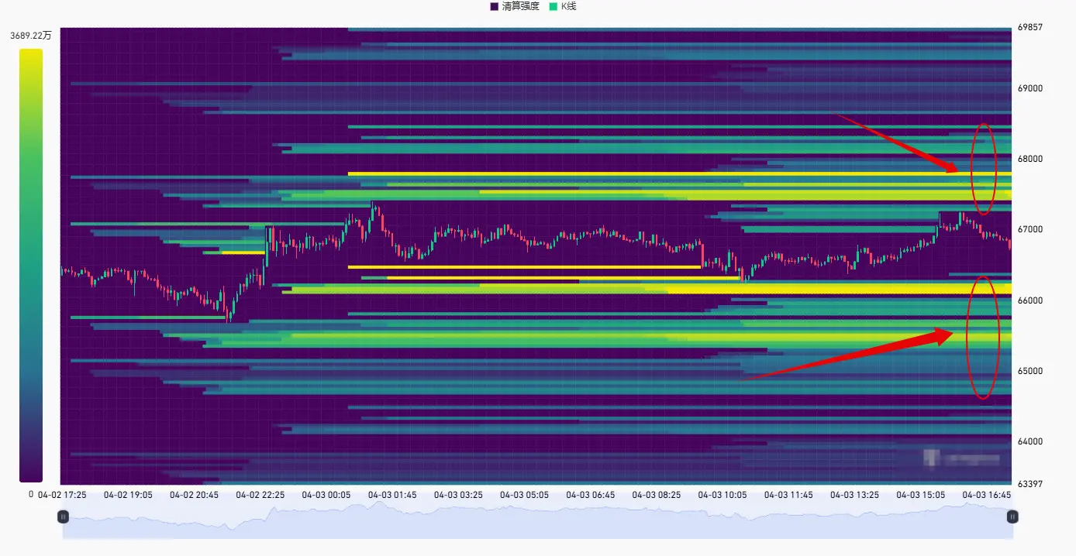Click the 04-02 20:45 time axis label
Viewport: 1076px width, 556px height.
click(x=194, y=495)
